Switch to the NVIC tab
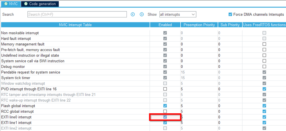The height and width of the screenshot is (131, 286). (11, 4)
